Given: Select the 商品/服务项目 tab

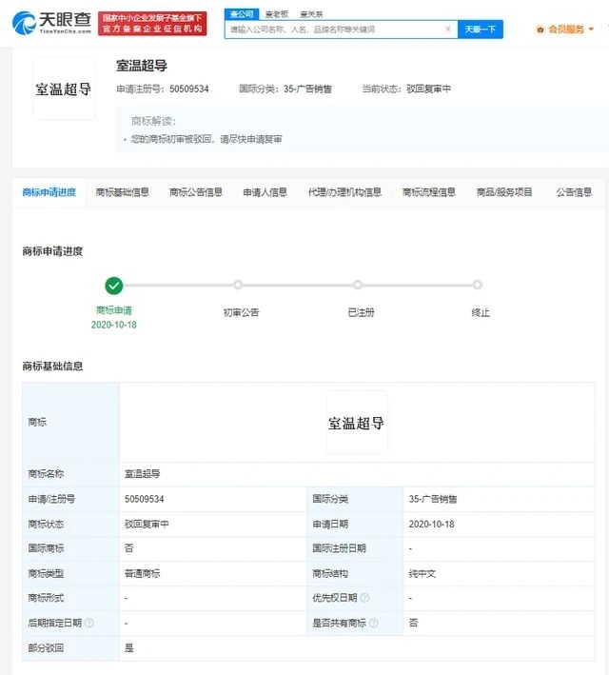Looking at the screenshot, I should click(x=504, y=192).
